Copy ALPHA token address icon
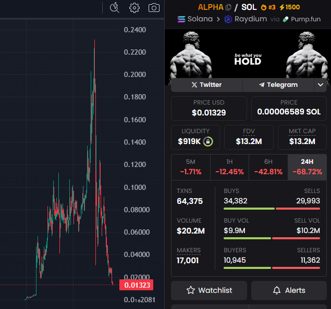 228,7
